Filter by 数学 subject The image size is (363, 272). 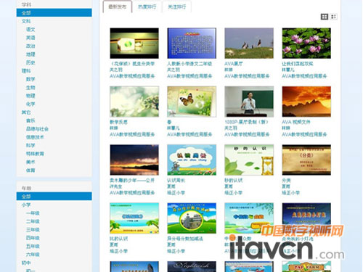tap(30, 79)
